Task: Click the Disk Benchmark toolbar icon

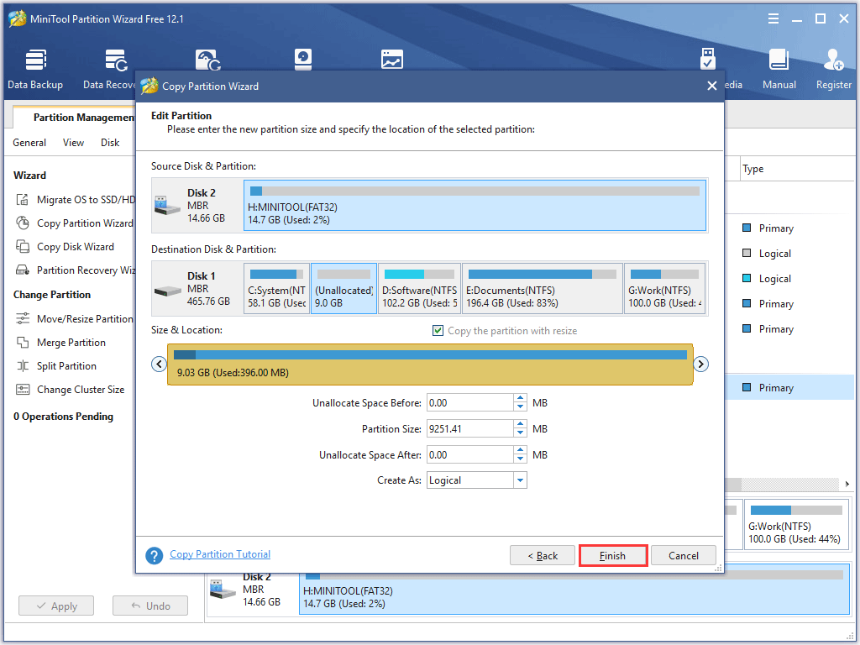Action: 302,60
